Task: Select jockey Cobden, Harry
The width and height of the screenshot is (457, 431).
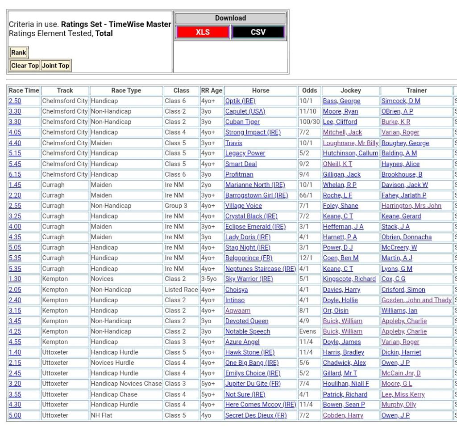Action: (343, 415)
